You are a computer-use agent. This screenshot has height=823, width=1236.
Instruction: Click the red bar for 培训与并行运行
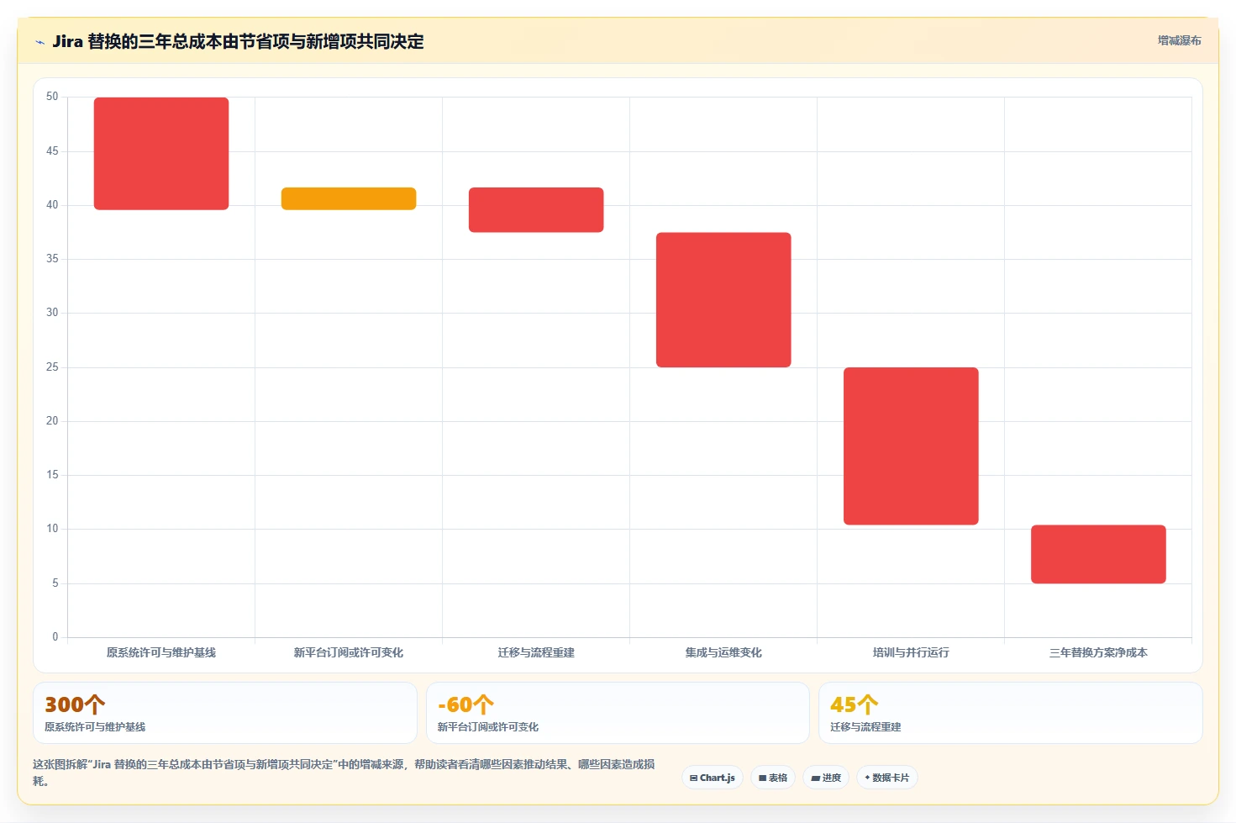tap(911, 446)
